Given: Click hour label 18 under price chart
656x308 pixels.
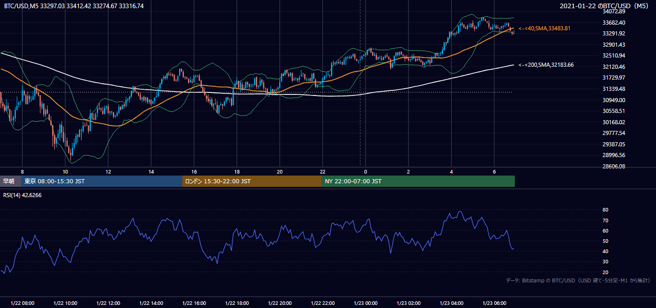Looking at the screenshot, I should pos(237,171).
